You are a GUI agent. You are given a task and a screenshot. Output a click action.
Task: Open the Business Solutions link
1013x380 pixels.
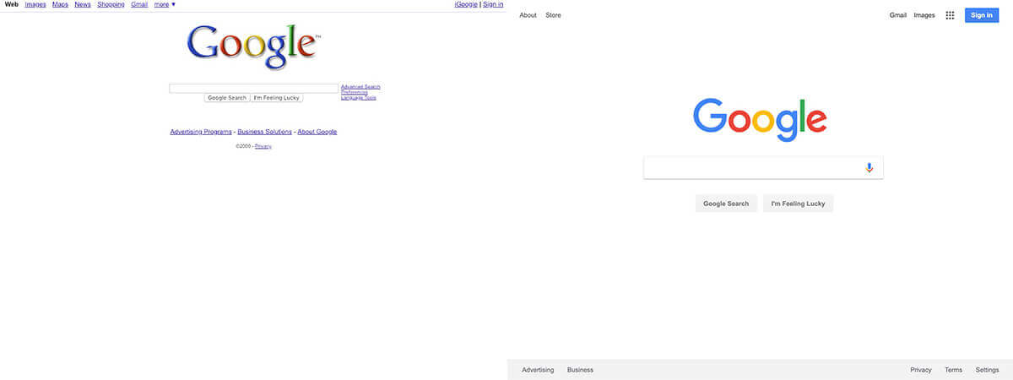pos(265,132)
